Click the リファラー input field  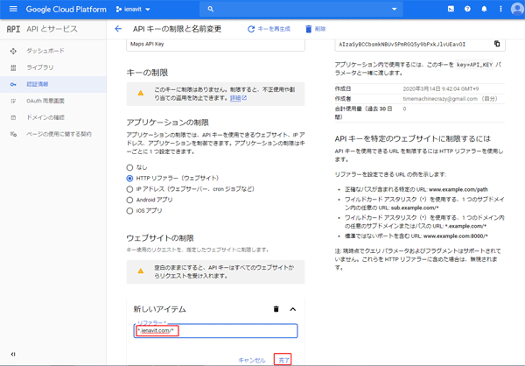coord(215,330)
